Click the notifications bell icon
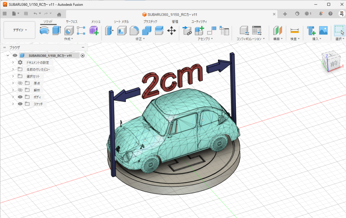The image size is (346, 218). click(x=320, y=14)
